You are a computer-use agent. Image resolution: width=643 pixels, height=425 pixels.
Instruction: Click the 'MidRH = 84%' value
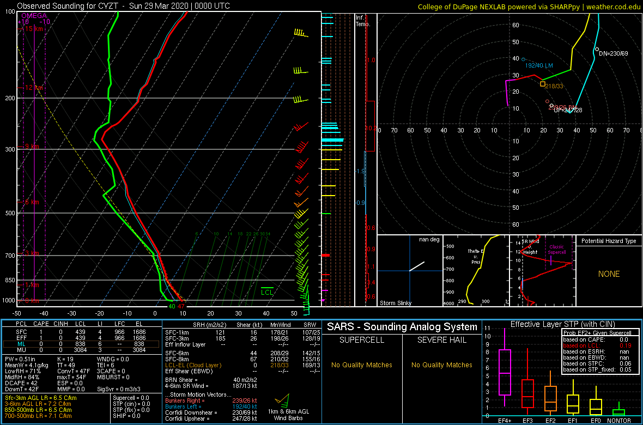coord(21,377)
